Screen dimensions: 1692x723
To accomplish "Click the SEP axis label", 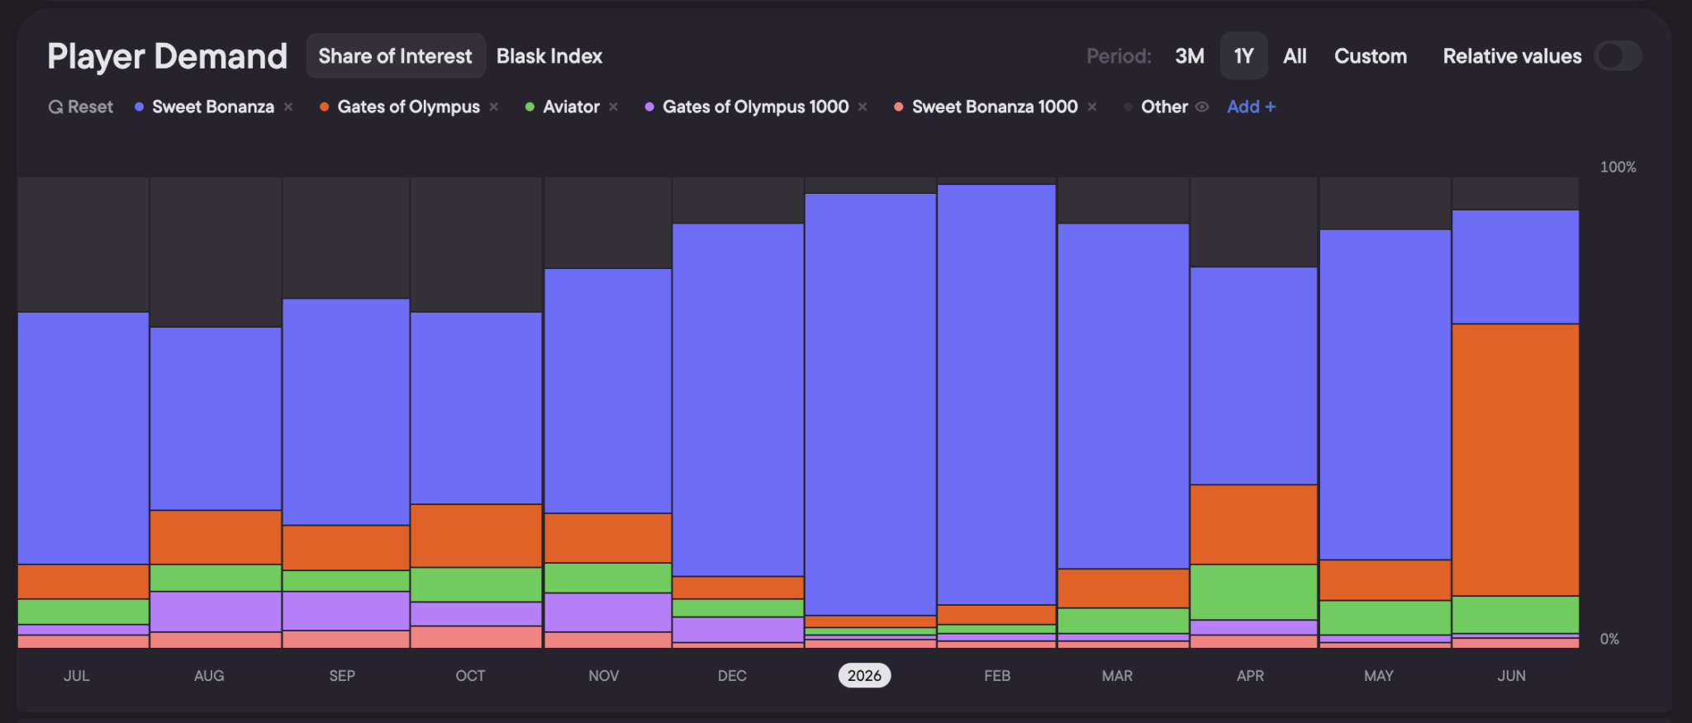I will [342, 675].
